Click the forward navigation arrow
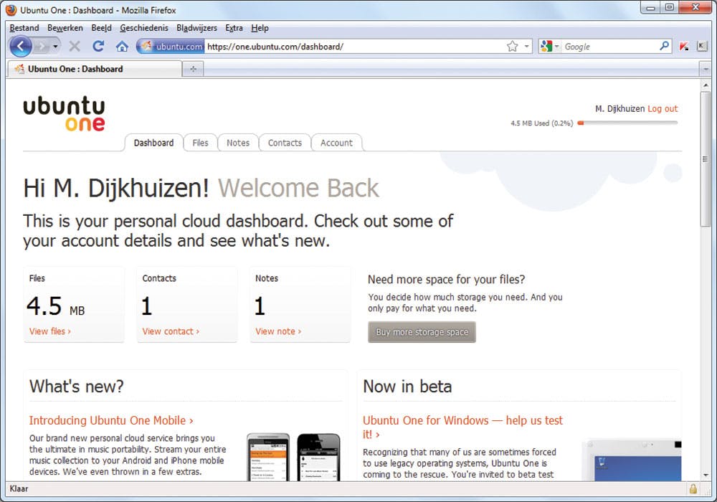The image size is (717, 502). coord(42,46)
